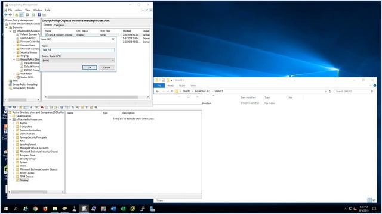Click the blue Help icon in GPM toolbar
The image size is (382, 214).
click(39, 15)
